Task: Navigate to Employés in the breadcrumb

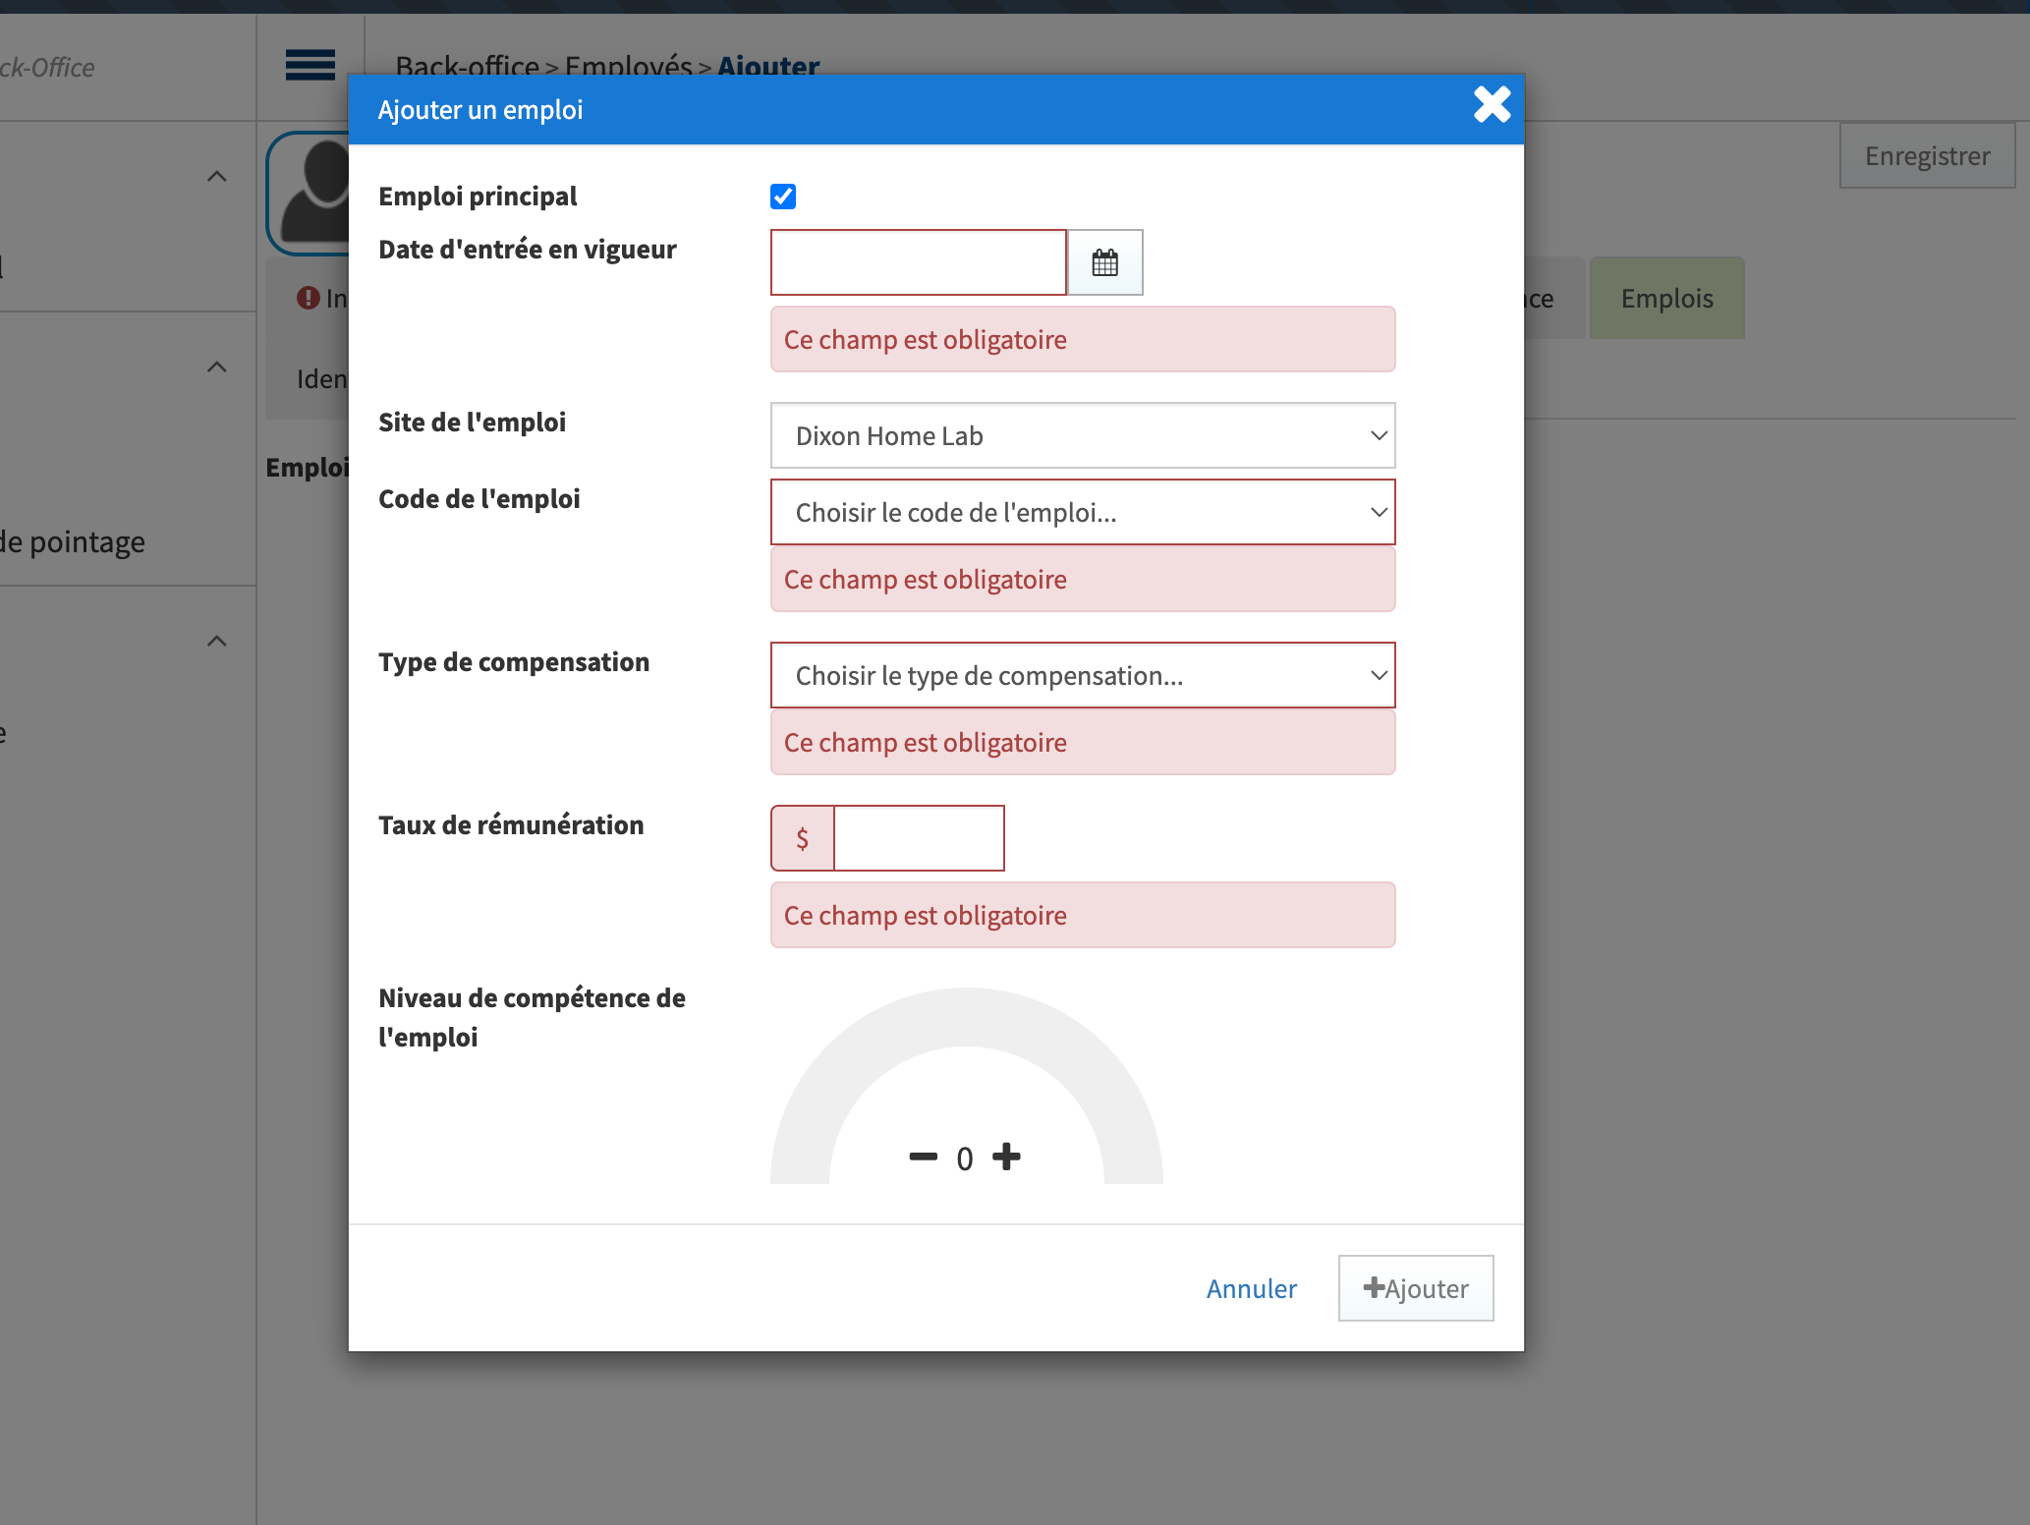Action: coord(628,66)
